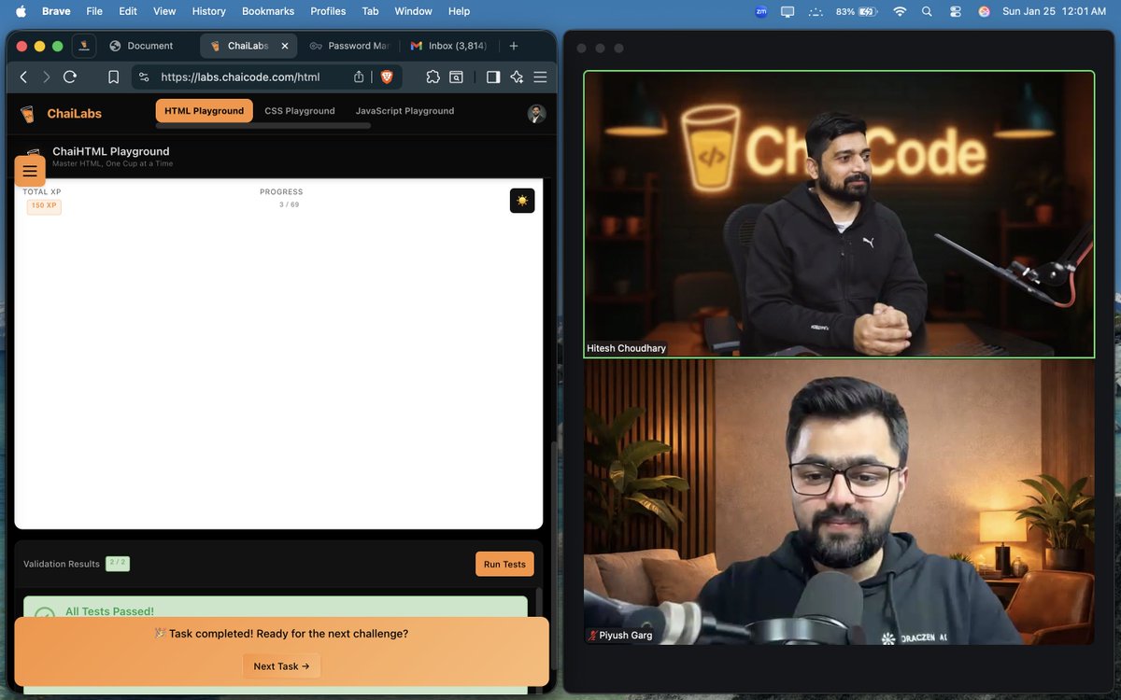Open the Brave main menu
This screenshot has width=1121, height=700.
point(540,77)
